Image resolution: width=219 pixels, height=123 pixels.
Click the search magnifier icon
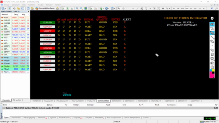pos(212,9)
